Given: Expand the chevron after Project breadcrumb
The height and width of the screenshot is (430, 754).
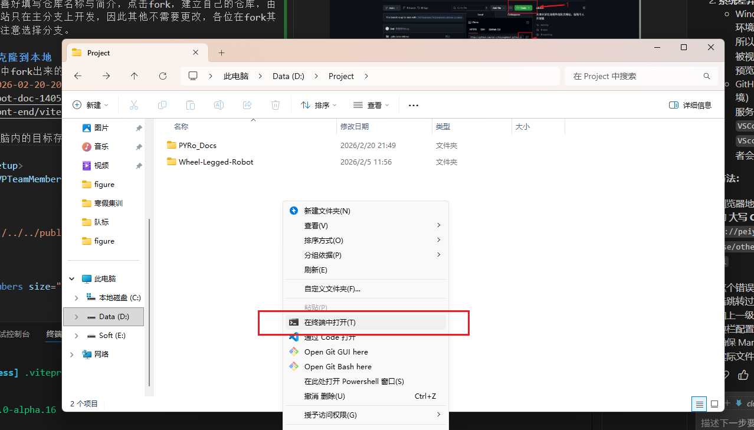Looking at the screenshot, I should (366, 76).
